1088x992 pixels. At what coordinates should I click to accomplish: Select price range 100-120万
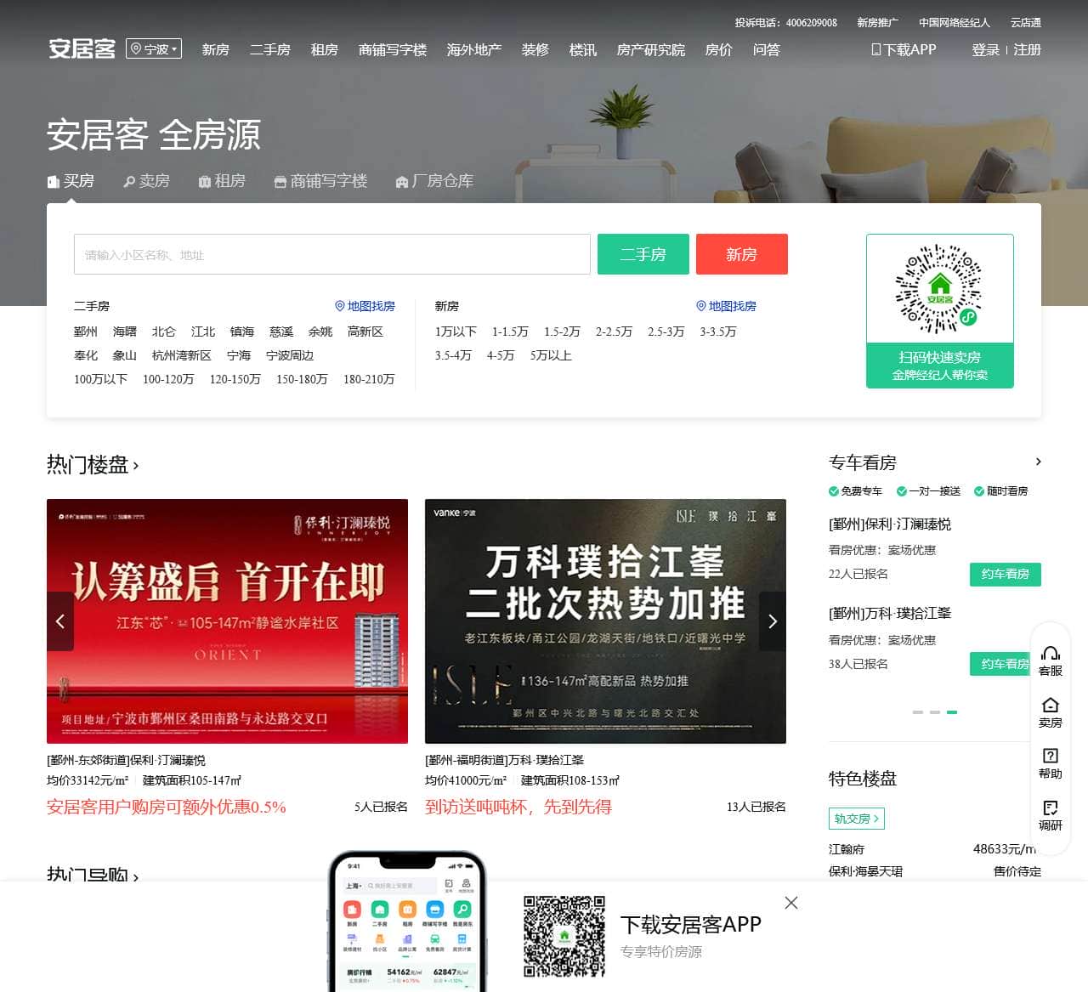(x=168, y=379)
